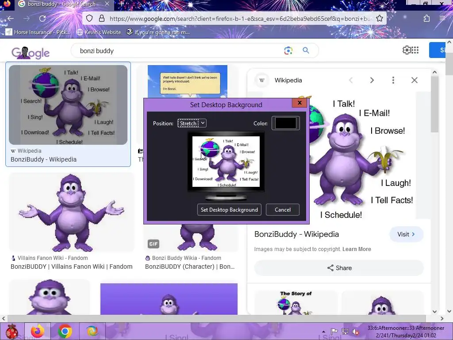Open the Learn More copyright link
453x340 pixels.
(357, 249)
